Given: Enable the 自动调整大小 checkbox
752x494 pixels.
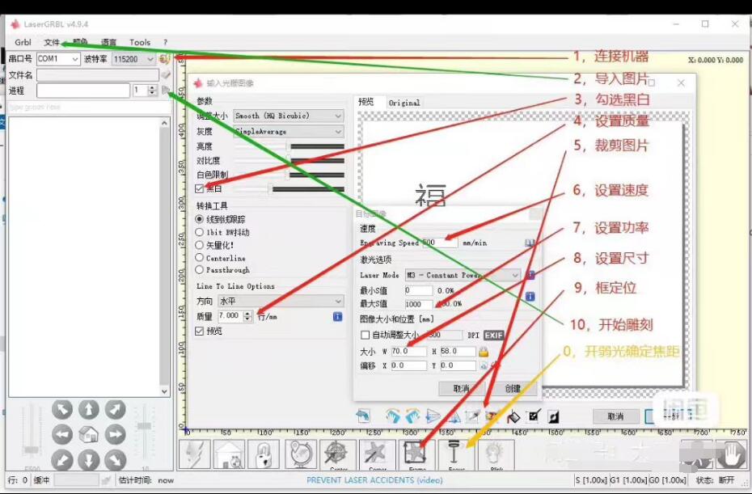Looking at the screenshot, I should pos(365,335).
